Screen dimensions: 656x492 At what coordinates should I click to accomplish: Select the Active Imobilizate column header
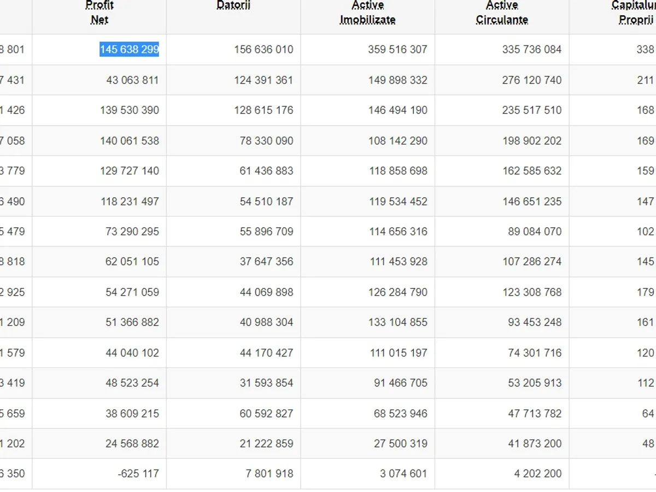pyautogui.click(x=368, y=13)
